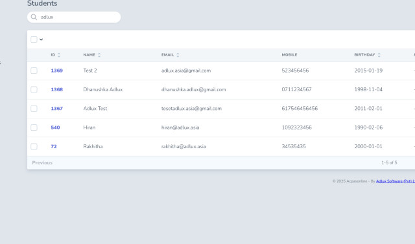Click mobile number 617546456456

point(300,109)
